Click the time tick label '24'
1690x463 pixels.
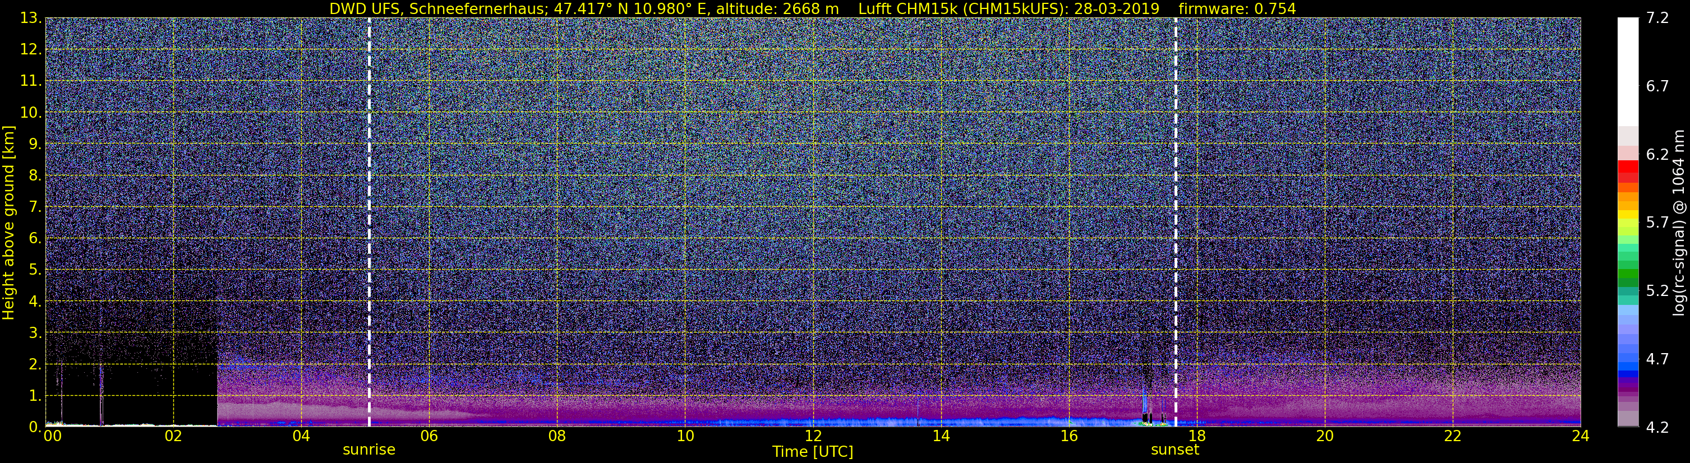(x=1581, y=436)
